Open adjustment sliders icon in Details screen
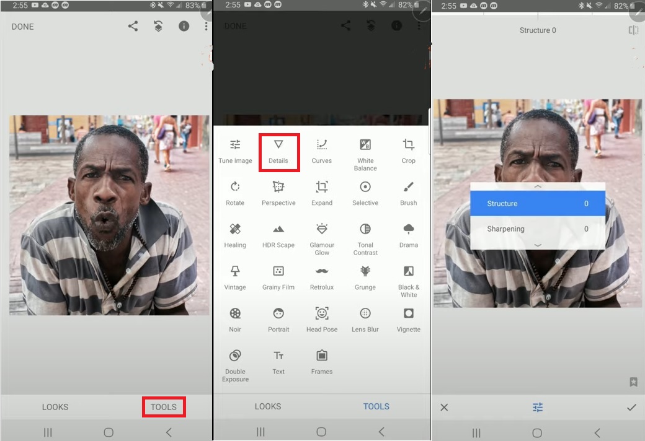Screen dimensions: 645x441 tap(538, 408)
